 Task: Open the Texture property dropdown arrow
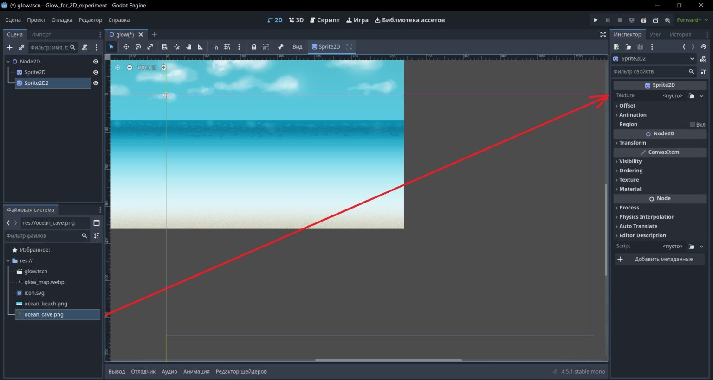[701, 96]
